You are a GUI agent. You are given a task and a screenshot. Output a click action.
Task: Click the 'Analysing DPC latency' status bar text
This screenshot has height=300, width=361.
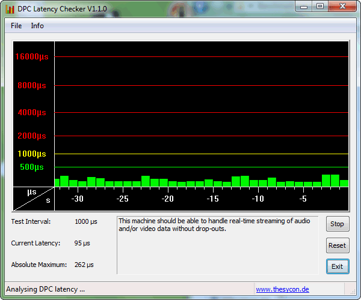46,289
